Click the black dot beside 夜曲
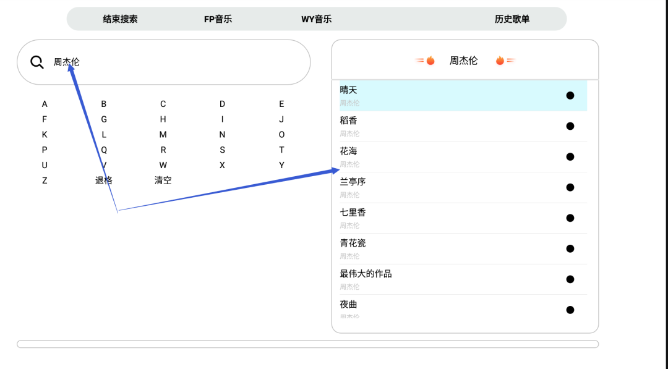The height and width of the screenshot is (369, 668). coord(570,310)
